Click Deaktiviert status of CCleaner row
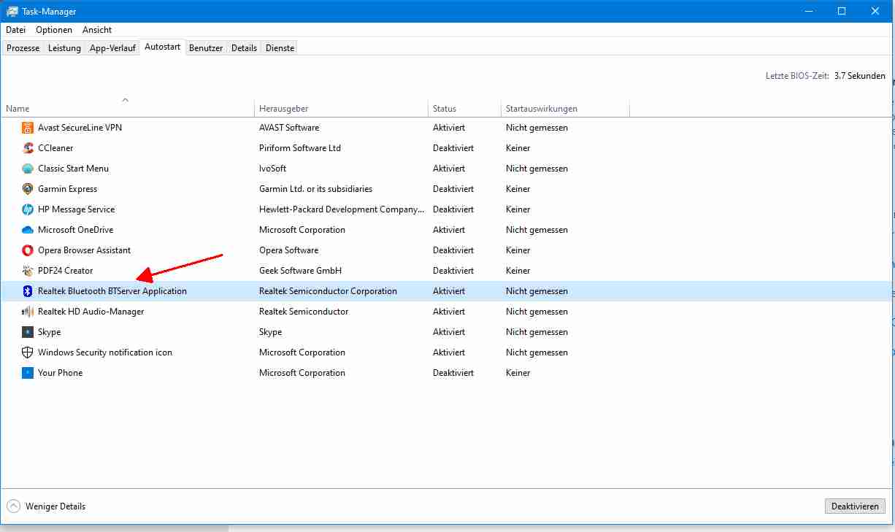The height and width of the screenshot is (532, 895). click(453, 148)
